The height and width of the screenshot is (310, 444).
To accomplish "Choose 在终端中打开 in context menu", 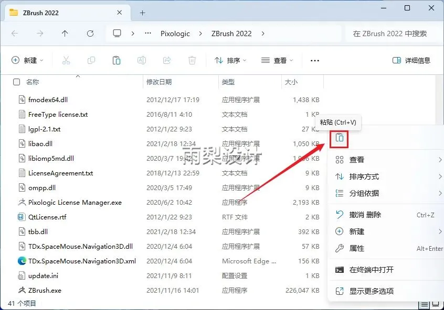I will point(386,270).
